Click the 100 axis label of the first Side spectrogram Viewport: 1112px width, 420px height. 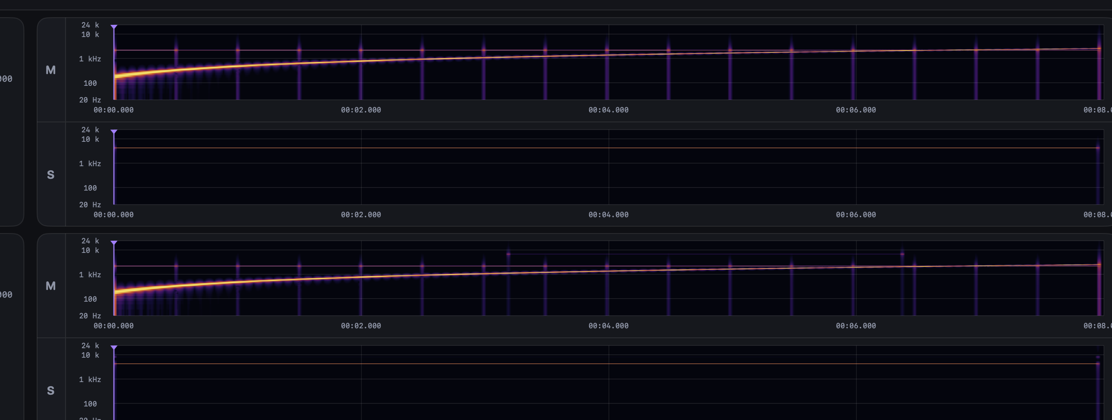click(90, 188)
